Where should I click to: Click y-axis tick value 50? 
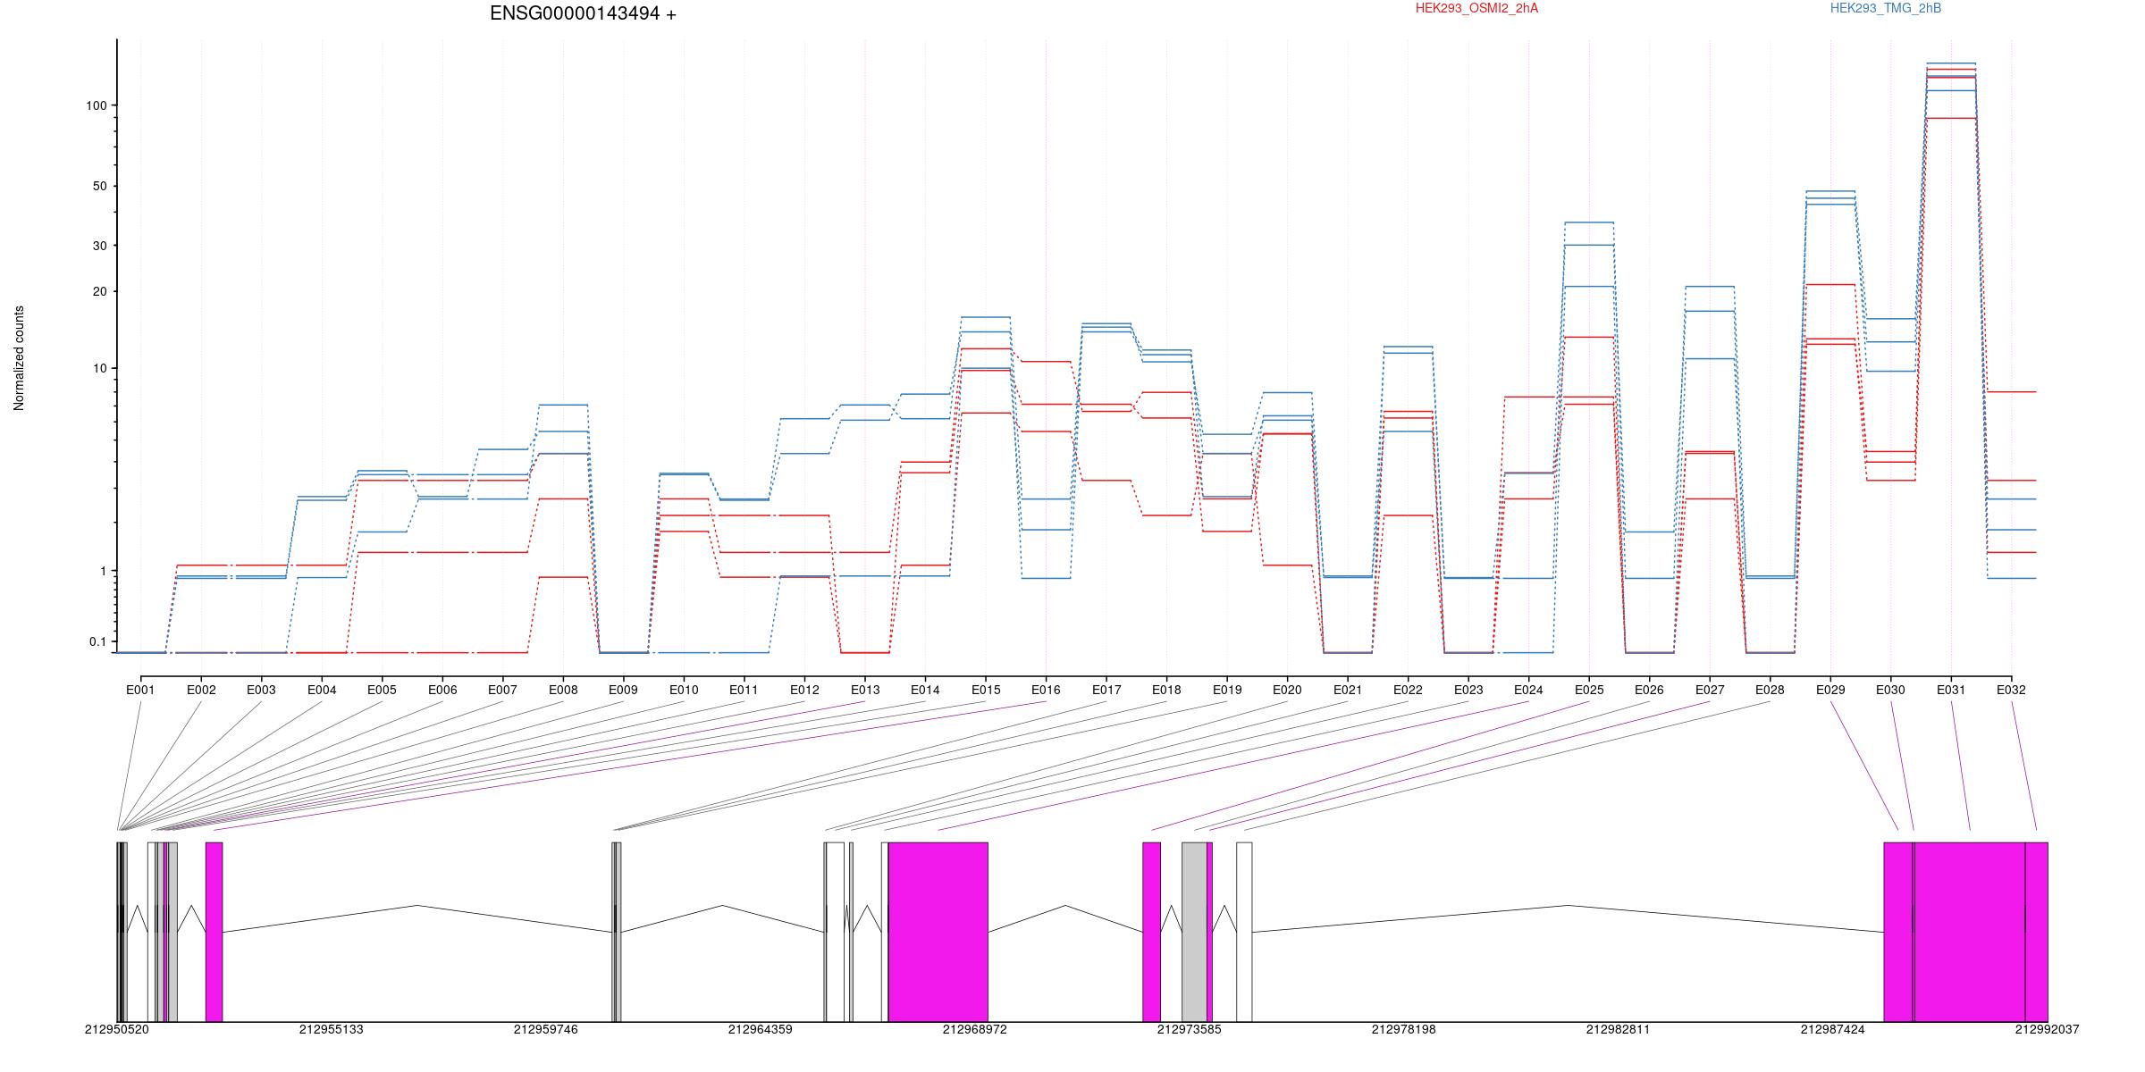tap(99, 186)
